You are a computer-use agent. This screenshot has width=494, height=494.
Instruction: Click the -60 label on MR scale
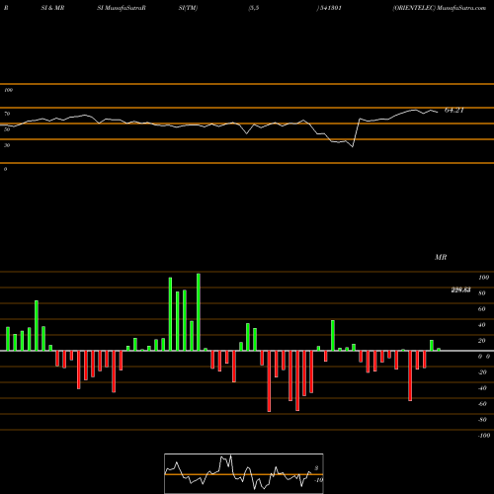(x=482, y=404)
